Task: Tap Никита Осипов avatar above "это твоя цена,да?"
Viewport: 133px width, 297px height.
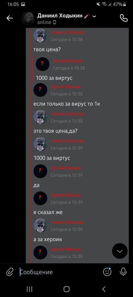Action: [40, 117]
